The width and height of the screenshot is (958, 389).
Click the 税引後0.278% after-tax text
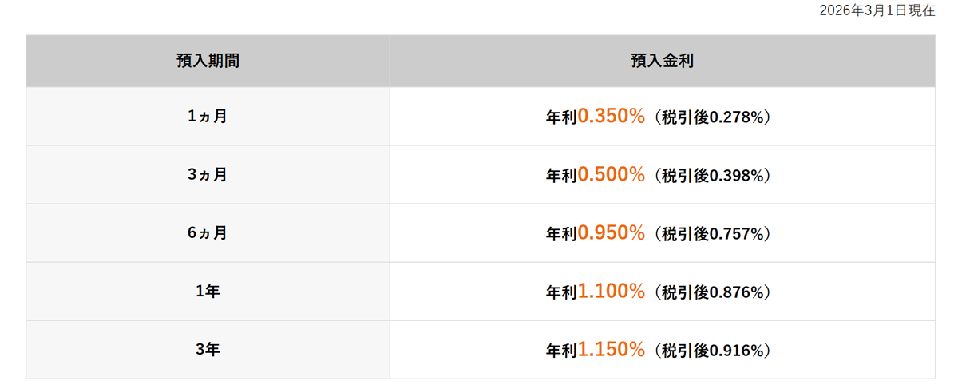[x=715, y=117]
